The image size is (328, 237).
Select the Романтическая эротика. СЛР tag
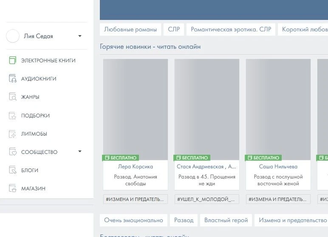[231, 29]
